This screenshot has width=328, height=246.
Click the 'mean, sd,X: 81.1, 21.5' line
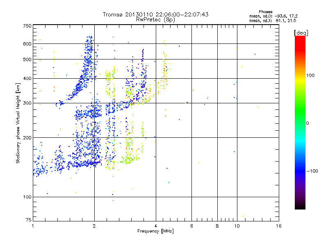pos(273,20)
